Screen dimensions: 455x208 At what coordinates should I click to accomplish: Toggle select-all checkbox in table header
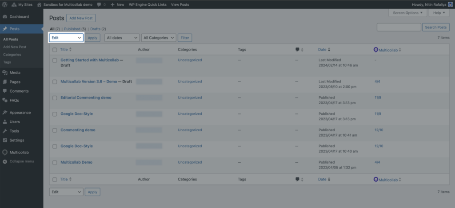(x=55, y=50)
